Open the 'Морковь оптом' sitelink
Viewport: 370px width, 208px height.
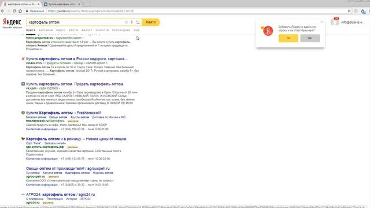coord(103,173)
